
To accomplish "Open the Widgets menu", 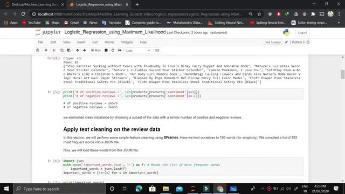I will click(127, 42).
